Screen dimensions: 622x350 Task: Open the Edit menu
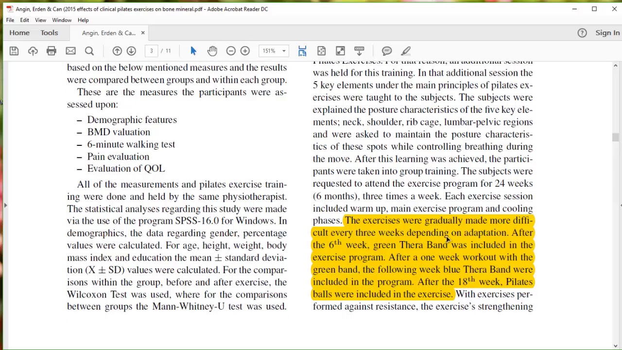[24, 20]
